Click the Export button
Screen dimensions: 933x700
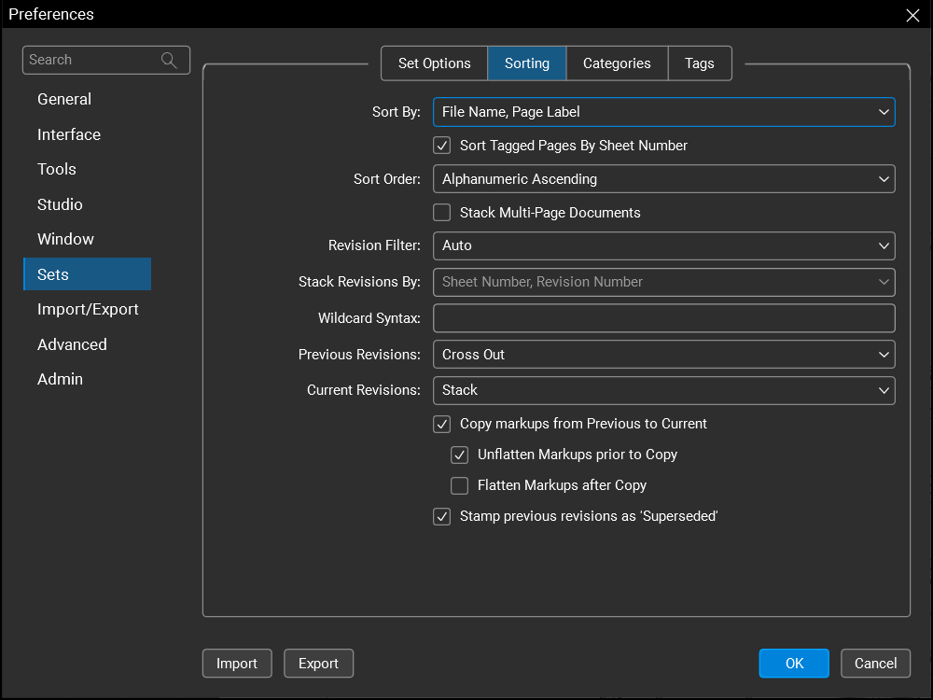click(x=318, y=664)
